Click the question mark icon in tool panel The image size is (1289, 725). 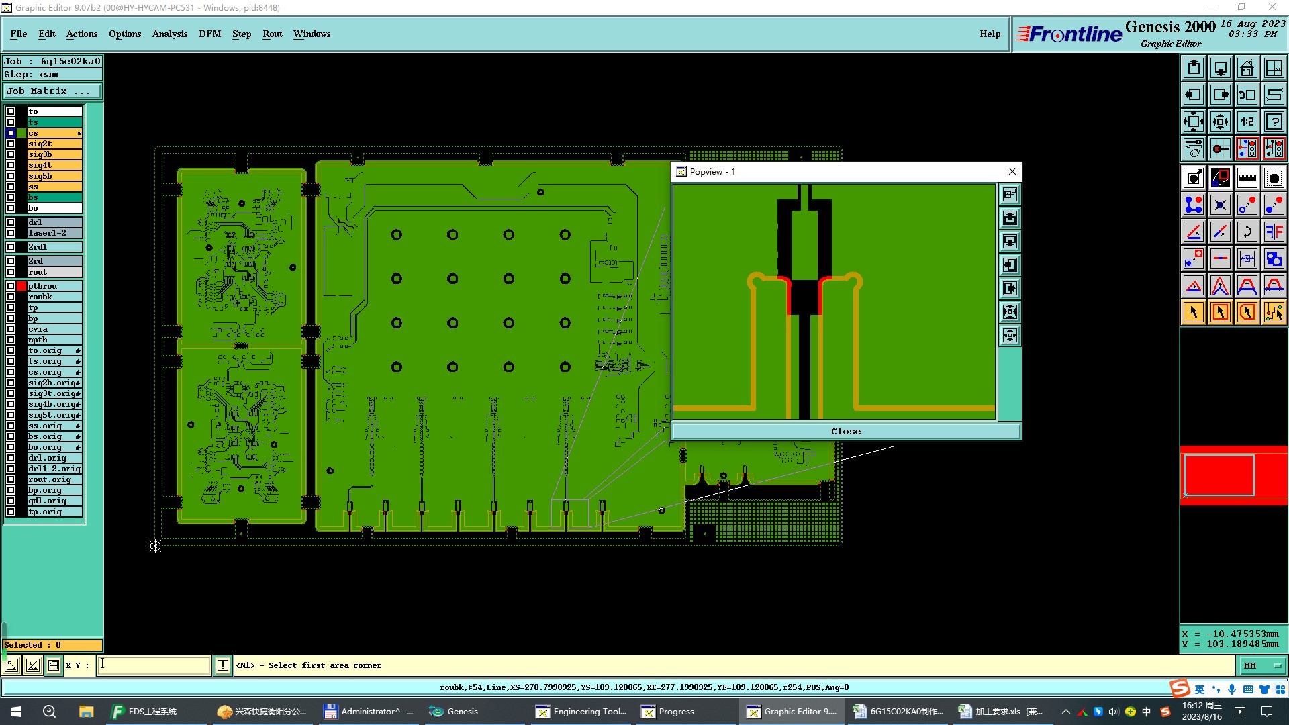pyautogui.click(x=1274, y=122)
